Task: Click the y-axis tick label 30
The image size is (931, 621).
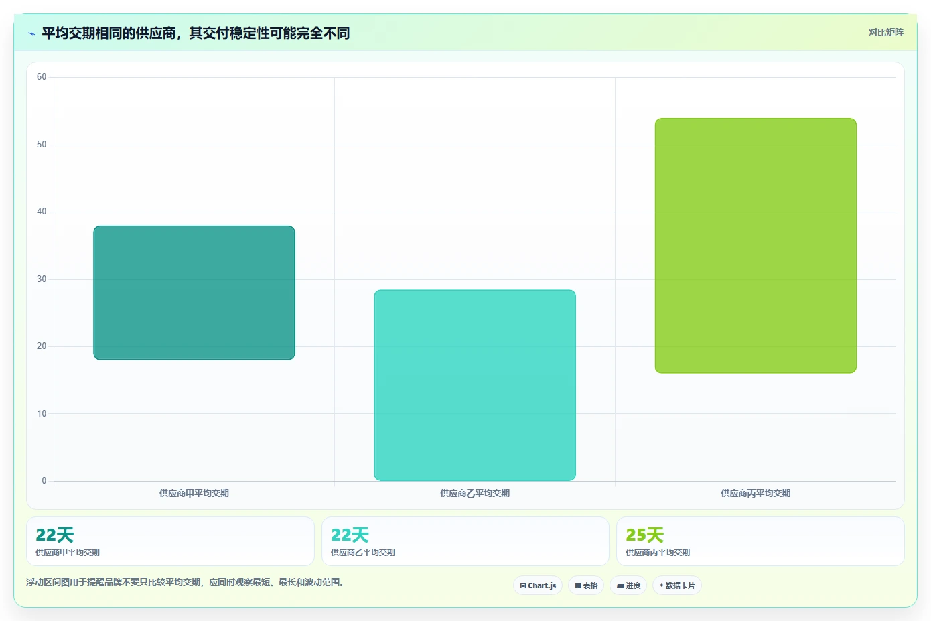Action: 42,279
